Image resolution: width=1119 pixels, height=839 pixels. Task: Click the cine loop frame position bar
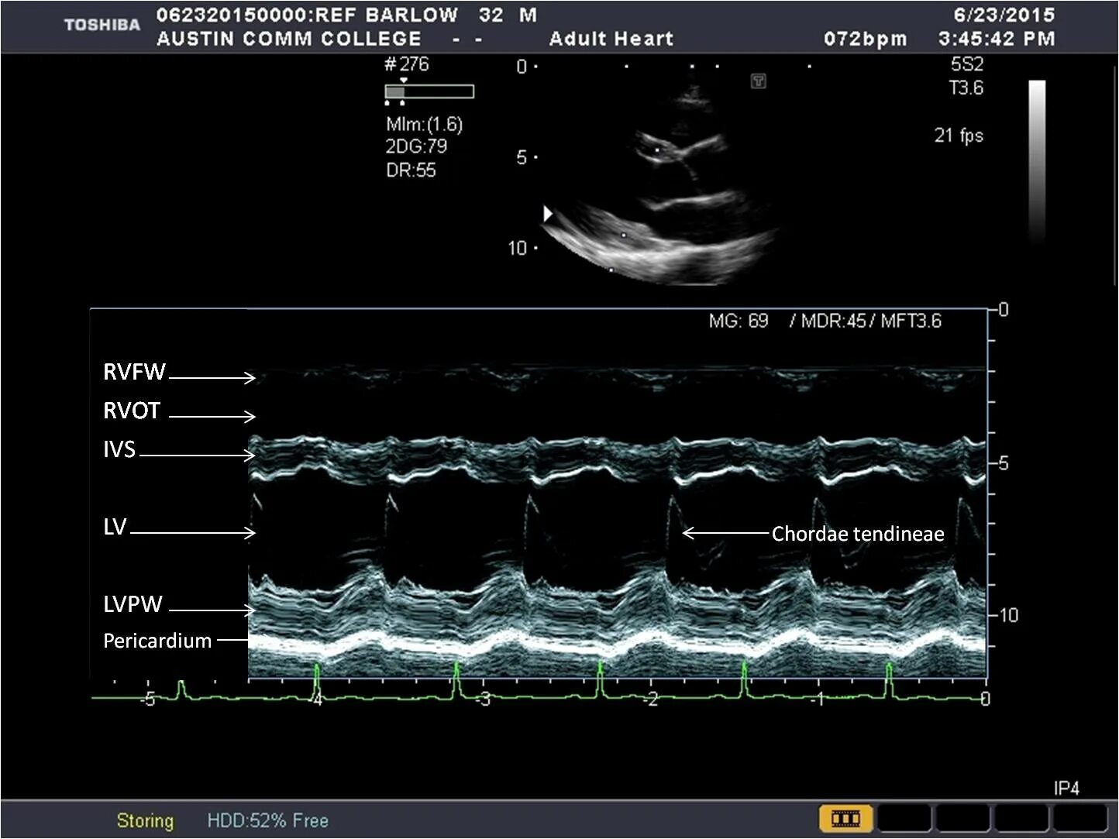click(429, 91)
